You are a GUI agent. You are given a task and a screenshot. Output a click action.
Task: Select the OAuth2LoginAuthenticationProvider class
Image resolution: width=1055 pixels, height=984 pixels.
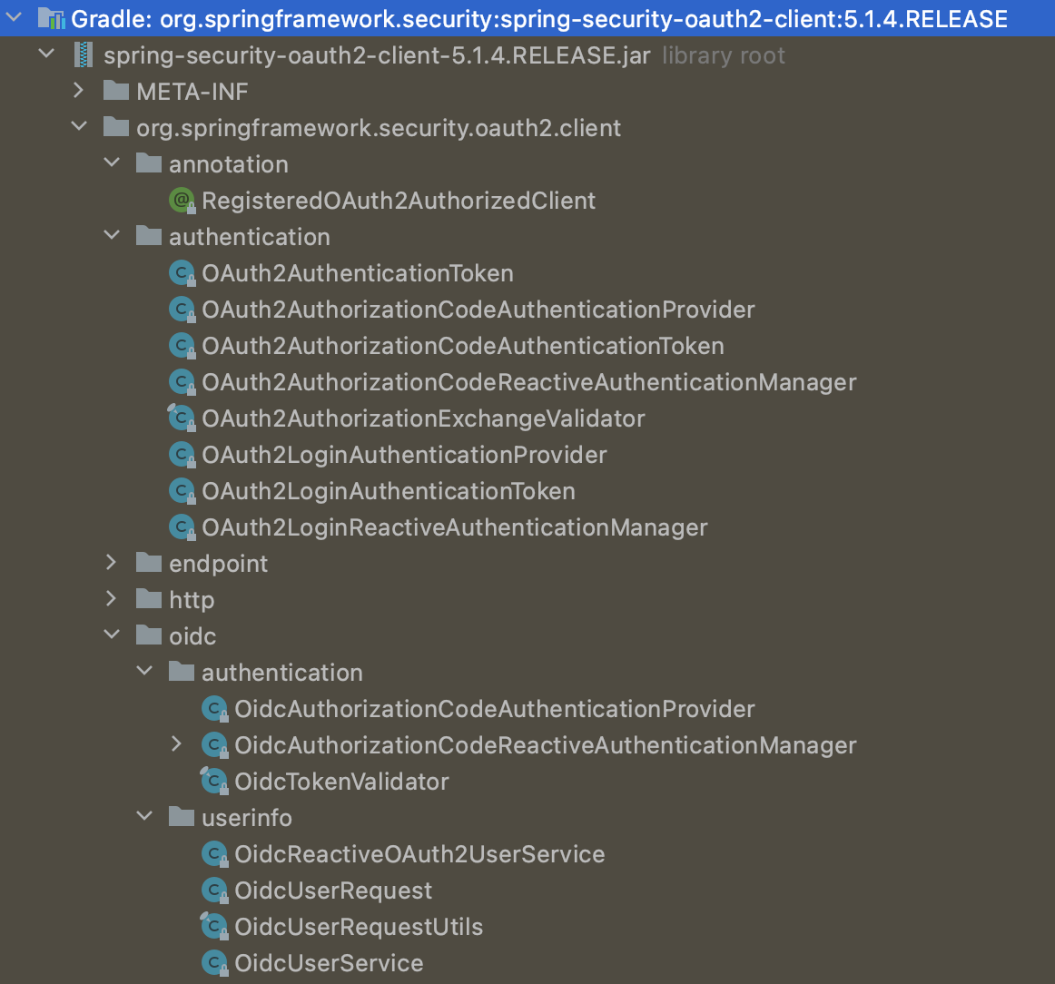coord(405,454)
